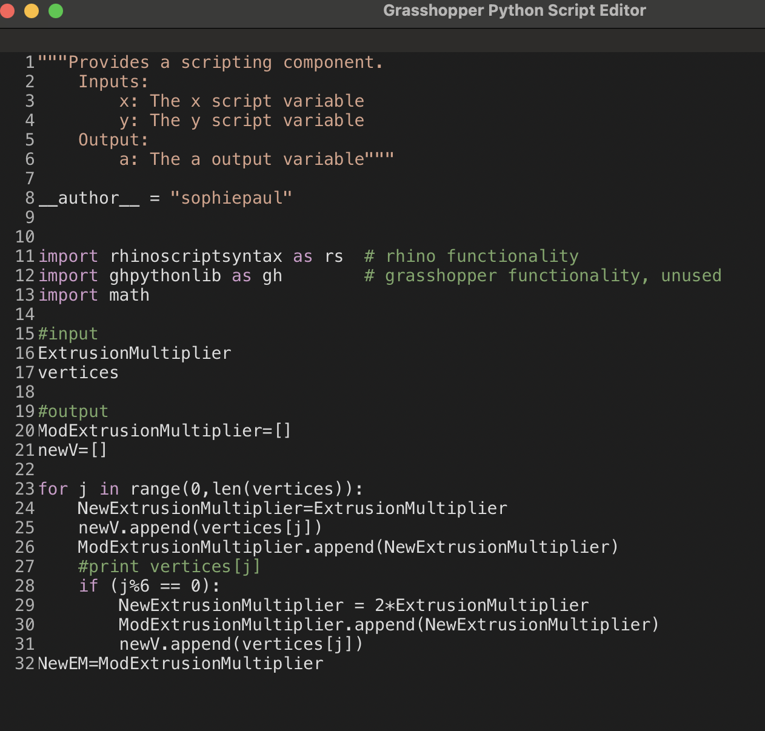Click the import ghpythonlib as gh line
This screenshot has height=731, width=765.
161,275
